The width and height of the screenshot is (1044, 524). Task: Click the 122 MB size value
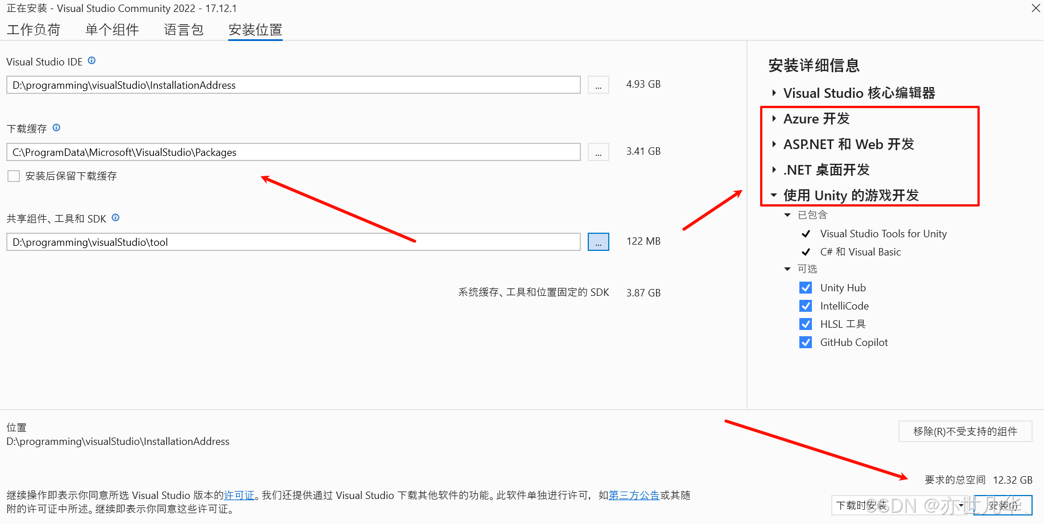(643, 241)
